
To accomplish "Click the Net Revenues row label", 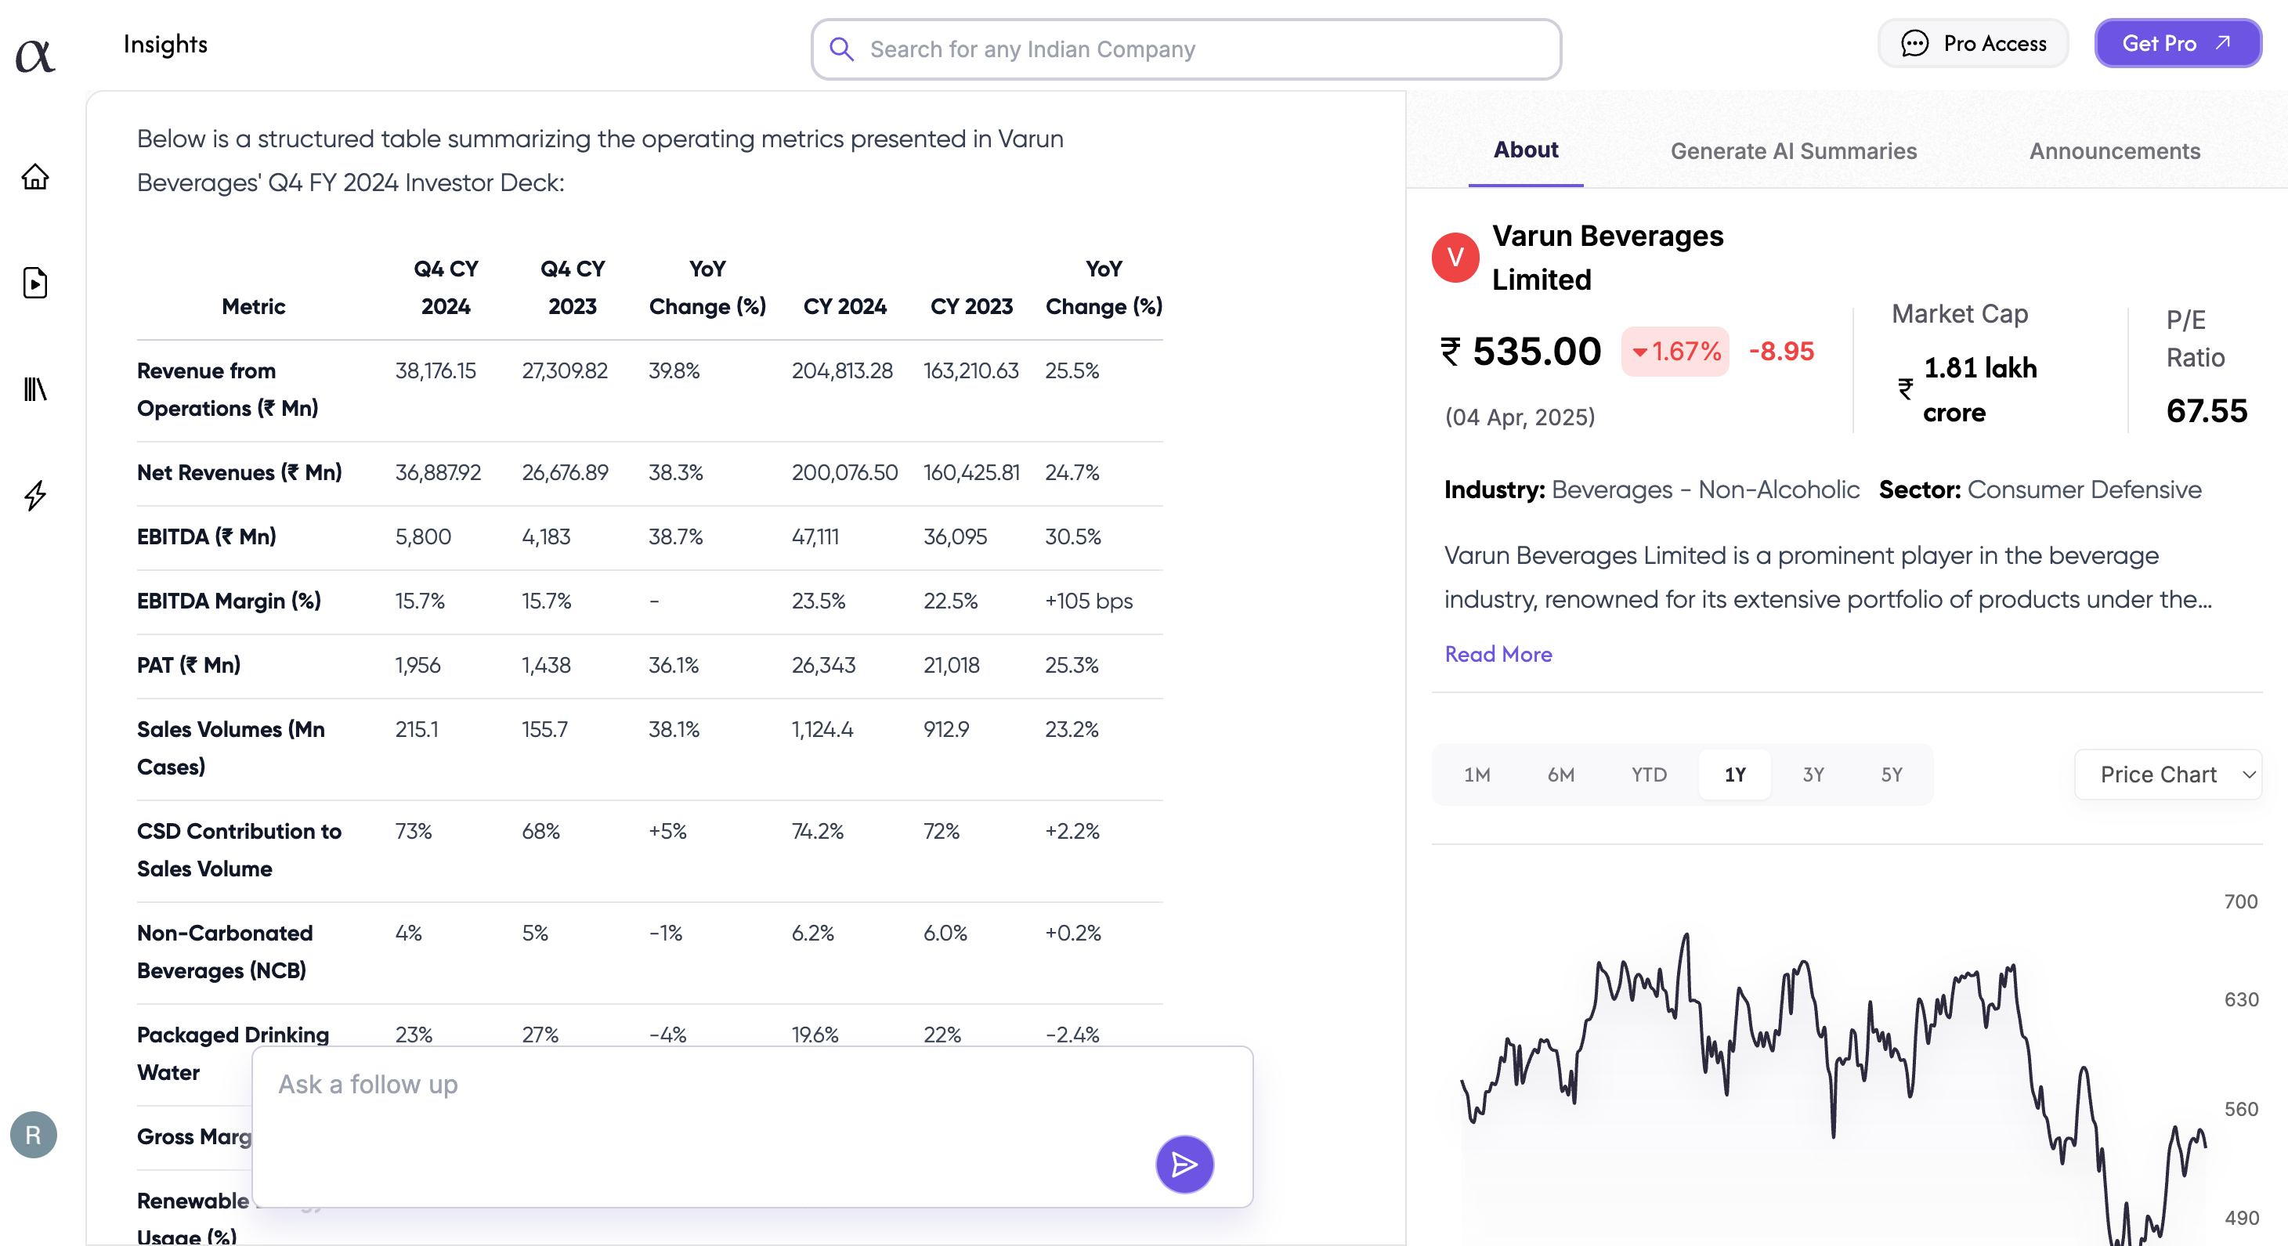I will coord(239,471).
